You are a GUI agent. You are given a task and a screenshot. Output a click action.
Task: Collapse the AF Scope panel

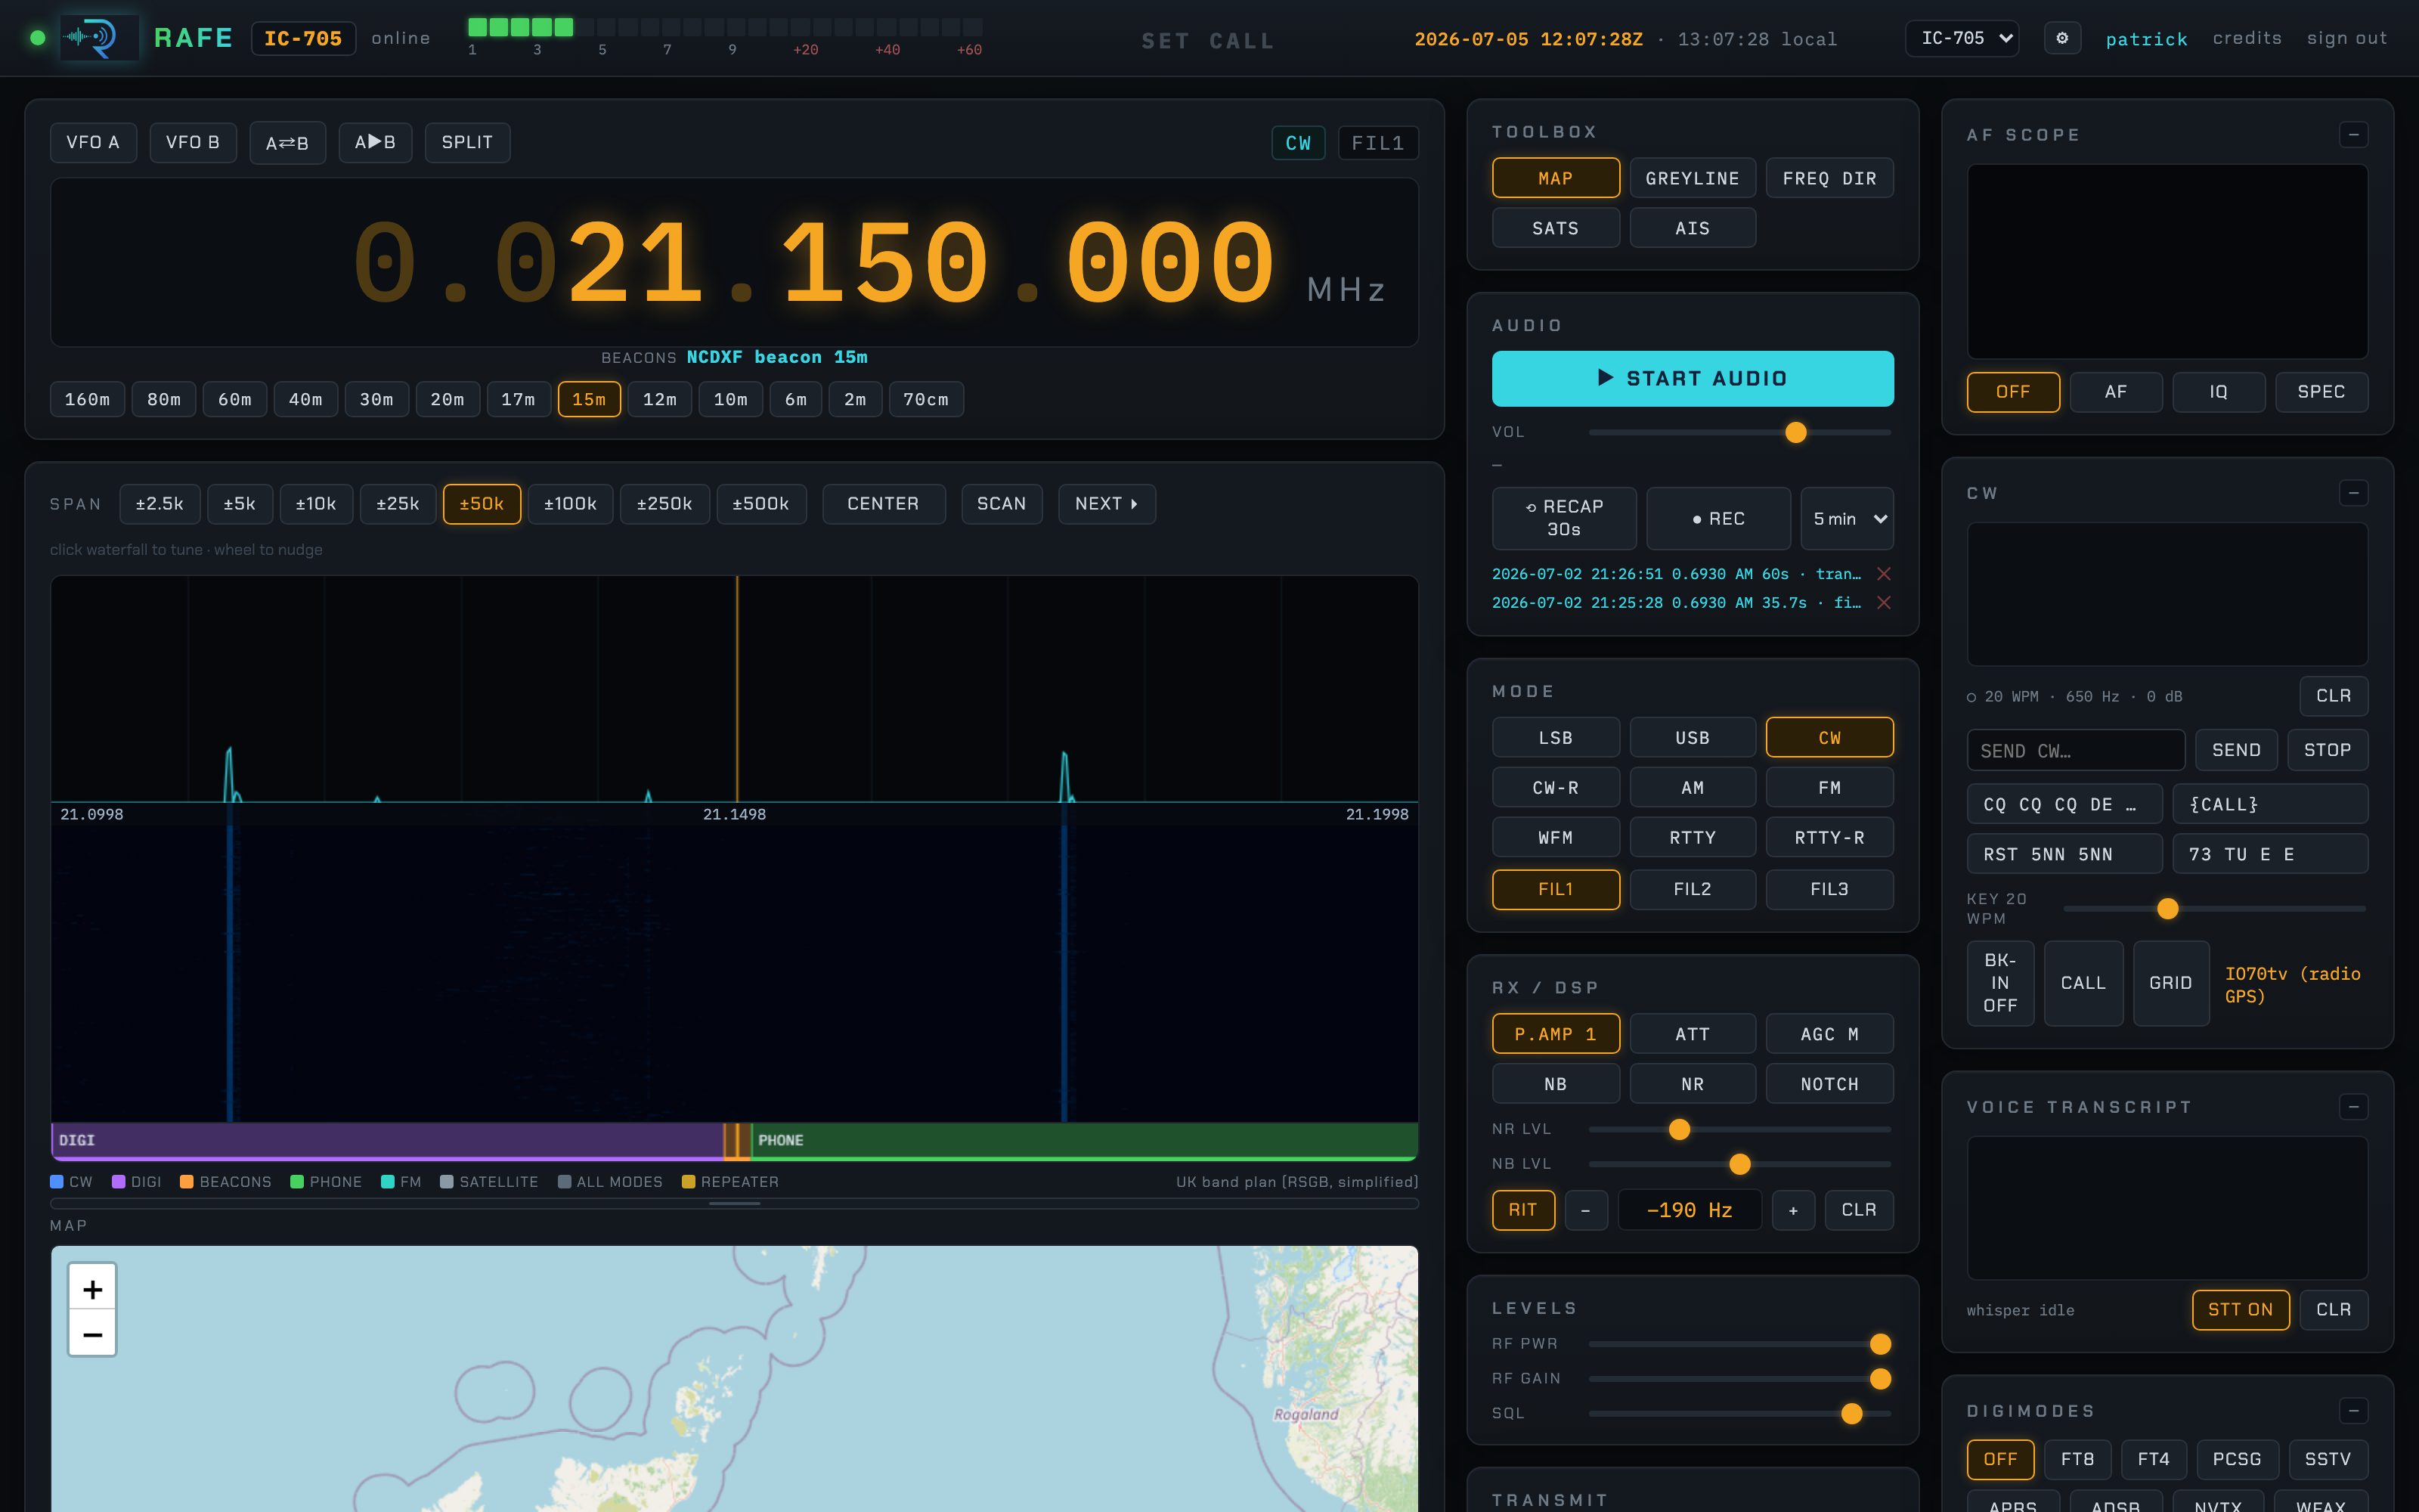(2353, 135)
